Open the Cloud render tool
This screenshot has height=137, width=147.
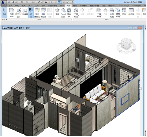(63, 13)
